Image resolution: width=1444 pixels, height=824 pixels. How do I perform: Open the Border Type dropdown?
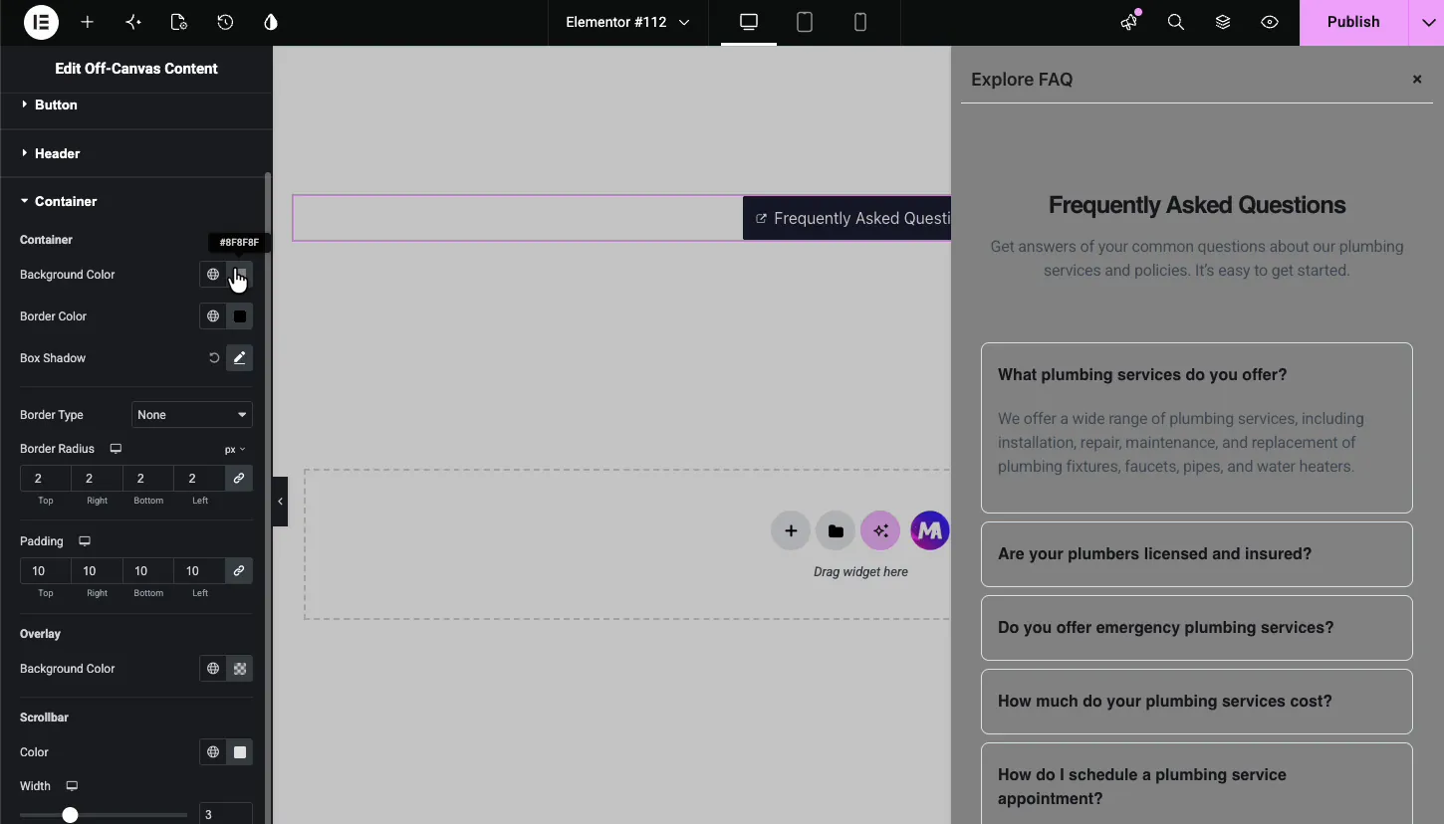[192, 415]
